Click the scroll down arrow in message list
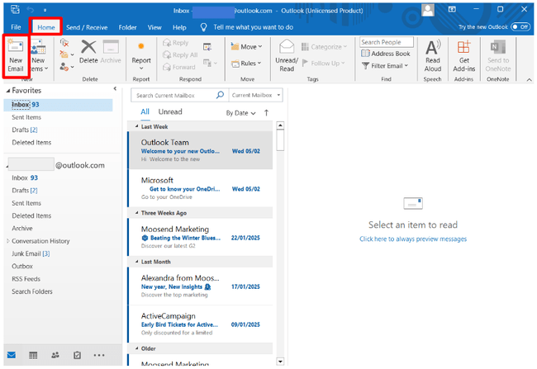The width and height of the screenshot is (537, 369). point(280,362)
